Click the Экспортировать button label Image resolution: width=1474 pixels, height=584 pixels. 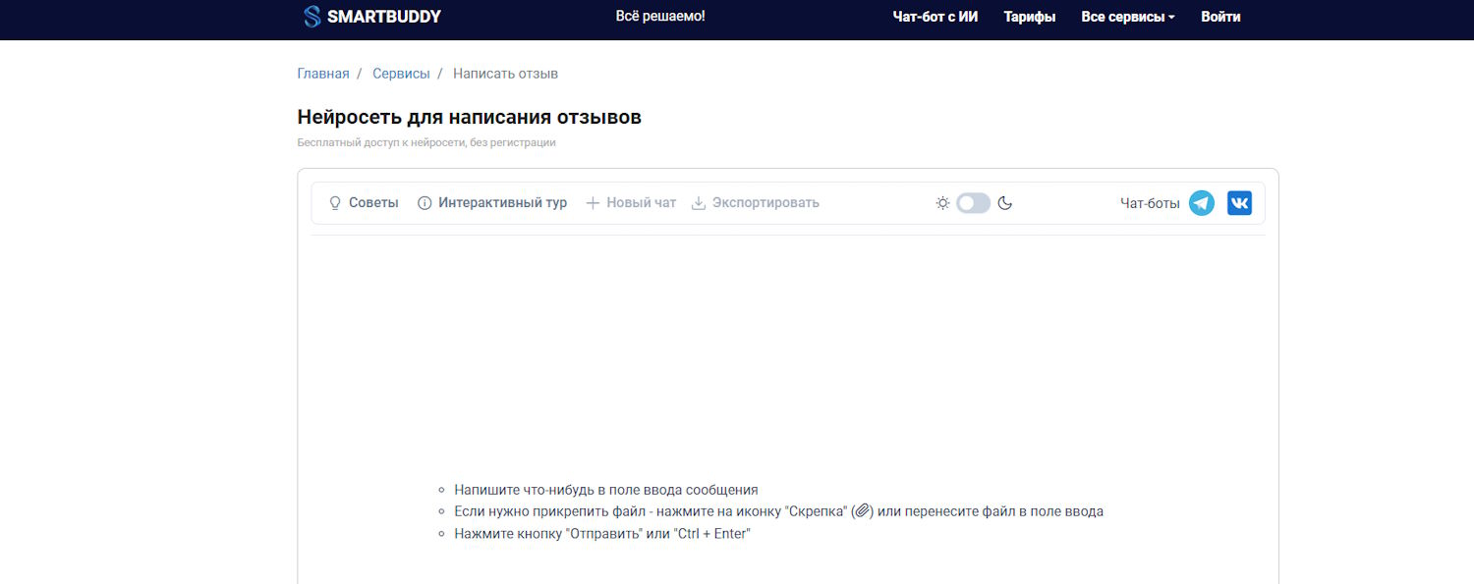point(765,203)
